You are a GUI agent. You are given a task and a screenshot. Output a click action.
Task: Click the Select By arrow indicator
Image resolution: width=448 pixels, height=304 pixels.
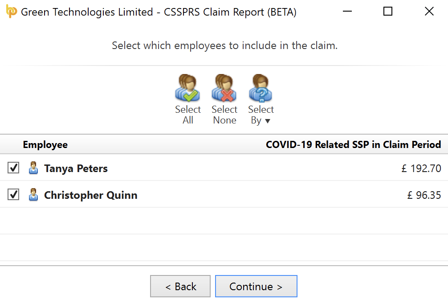(x=268, y=121)
